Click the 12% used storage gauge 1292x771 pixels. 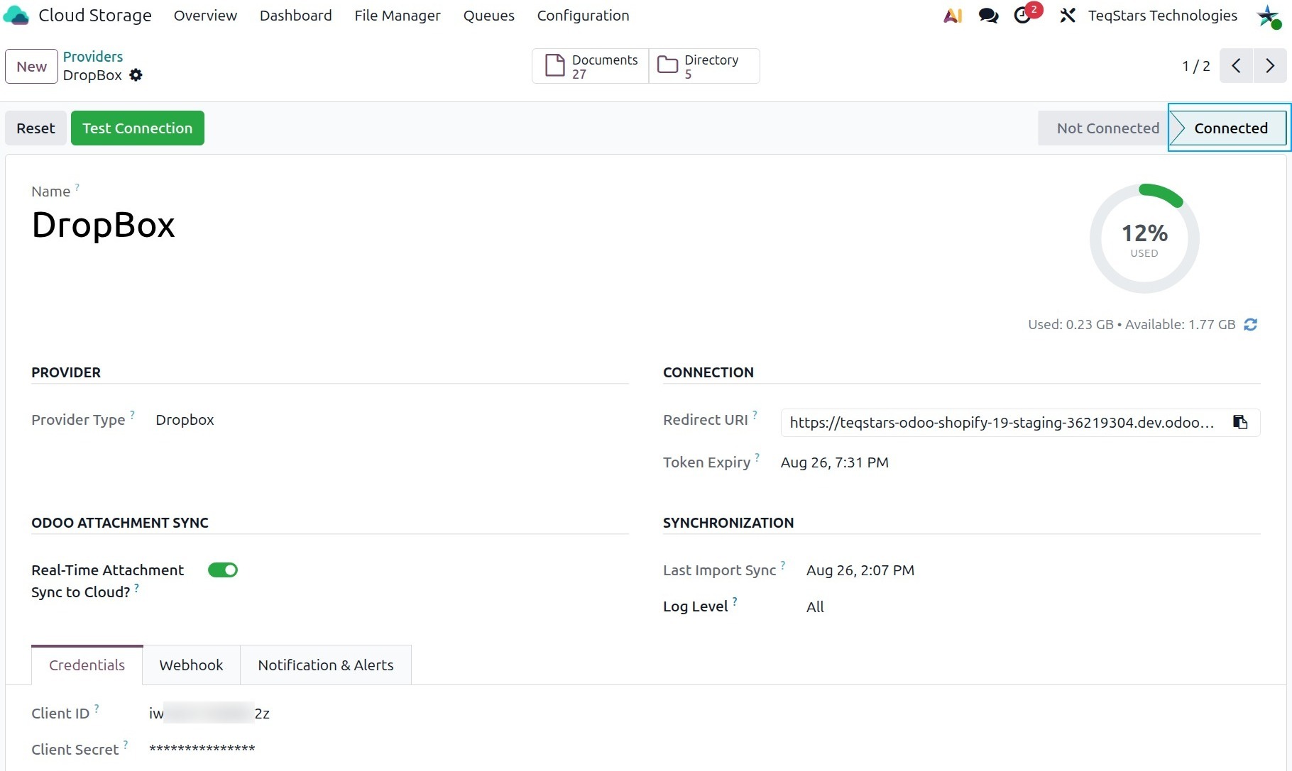1144,239
